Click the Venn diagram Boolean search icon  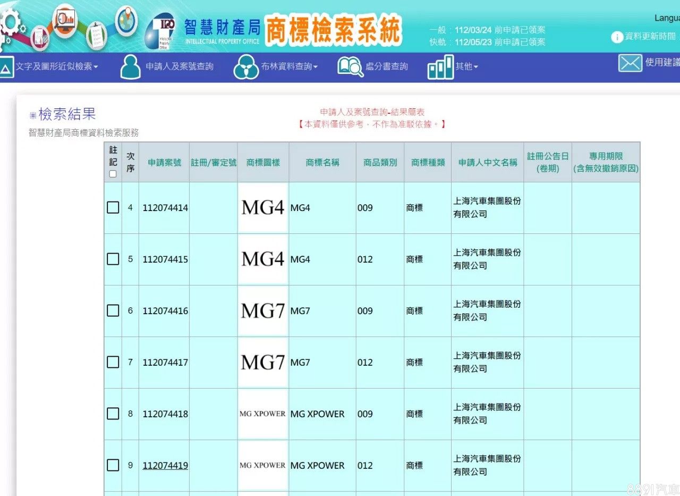(x=246, y=67)
